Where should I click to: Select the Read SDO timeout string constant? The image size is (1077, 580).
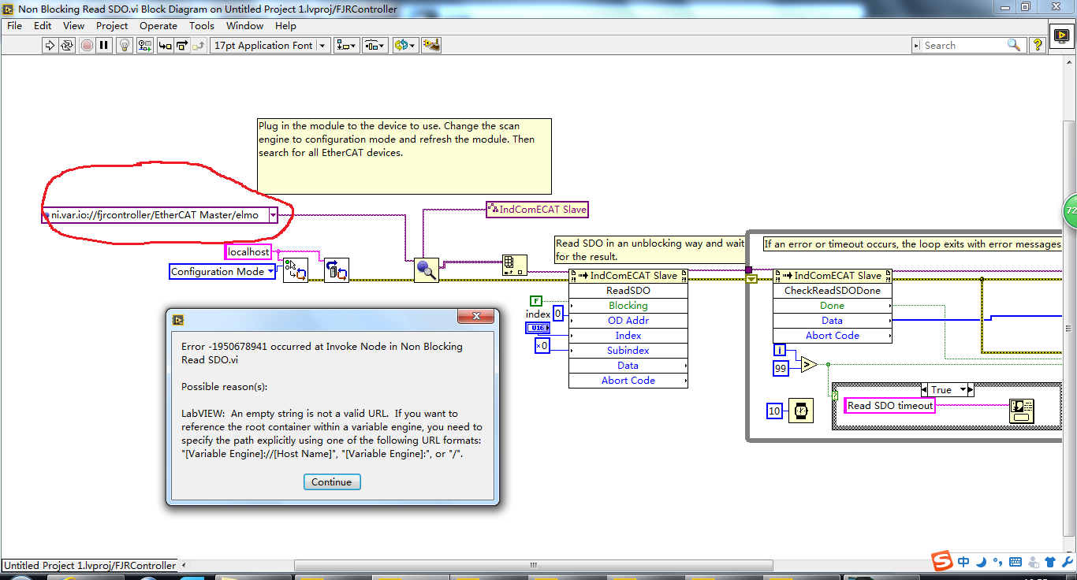pyautogui.click(x=890, y=406)
